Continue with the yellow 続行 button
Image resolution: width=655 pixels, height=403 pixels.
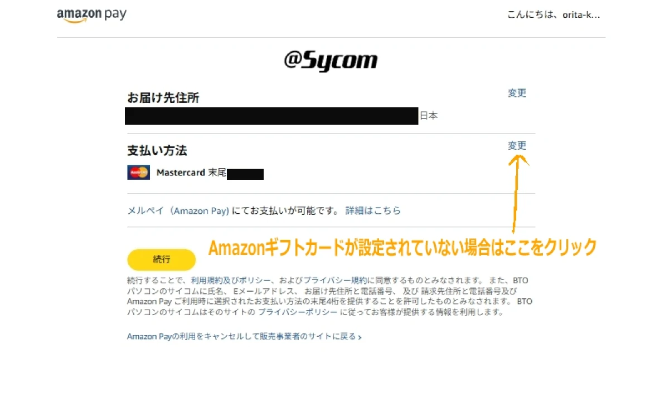162,259
